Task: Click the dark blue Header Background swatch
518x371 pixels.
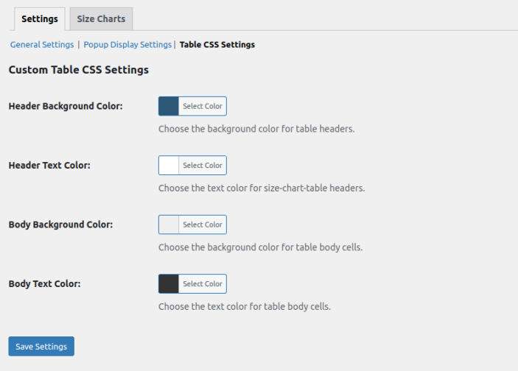Action: (169, 106)
